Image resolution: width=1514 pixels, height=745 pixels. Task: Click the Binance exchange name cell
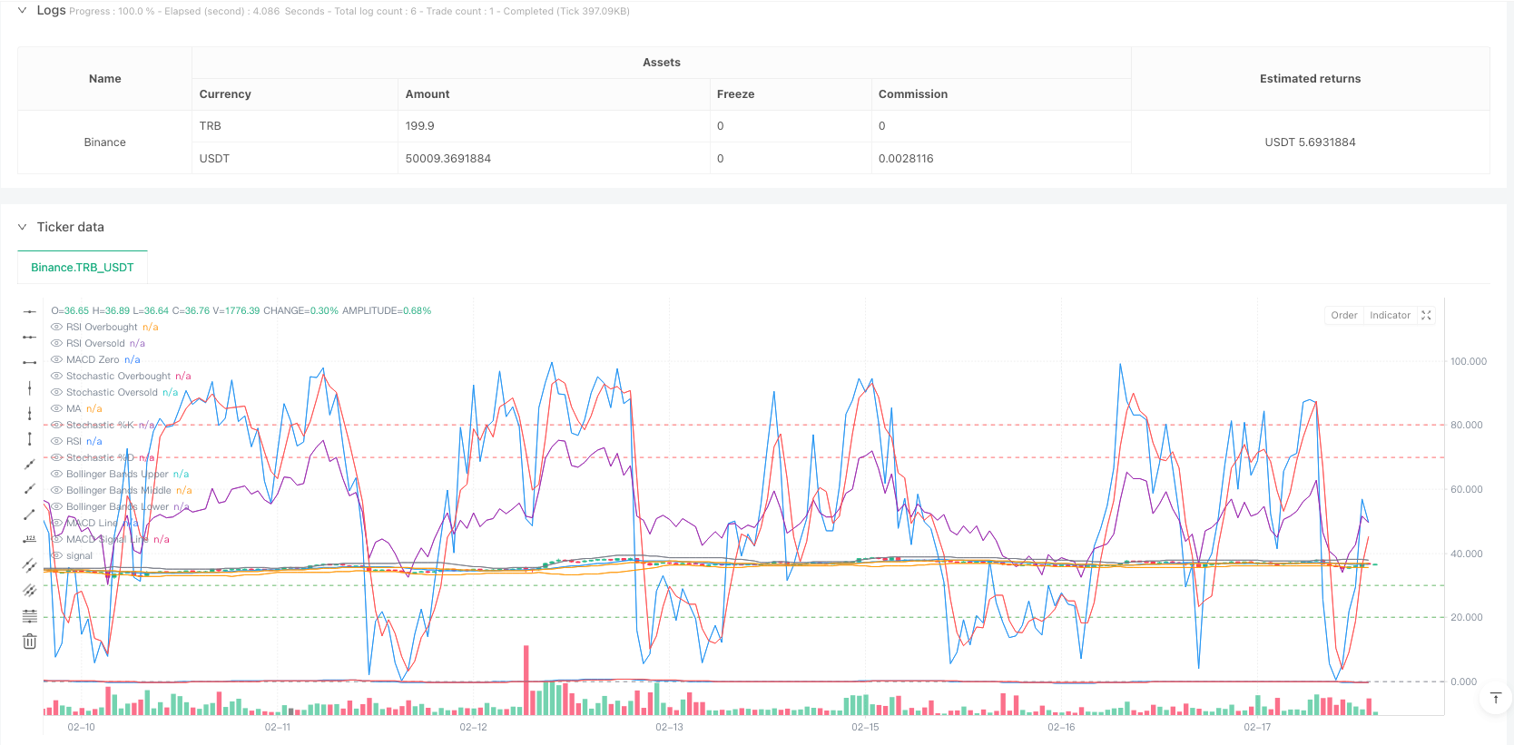click(x=105, y=142)
